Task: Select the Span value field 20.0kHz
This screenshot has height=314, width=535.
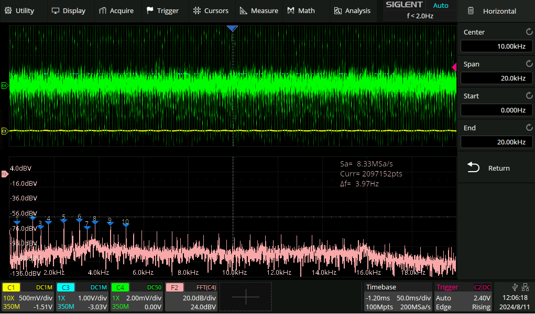Action: (496, 78)
